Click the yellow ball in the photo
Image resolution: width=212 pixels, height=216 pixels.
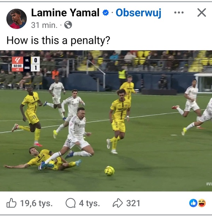[x=109, y=171]
